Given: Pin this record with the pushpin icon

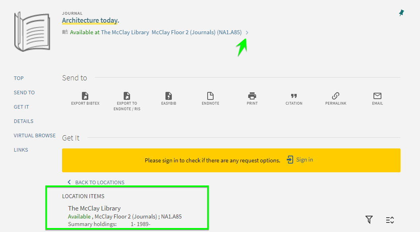Looking at the screenshot, I should click(401, 13).
